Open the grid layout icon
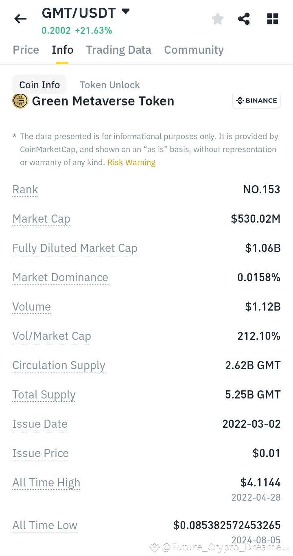The image size is (293, 556). pos(272,19)
